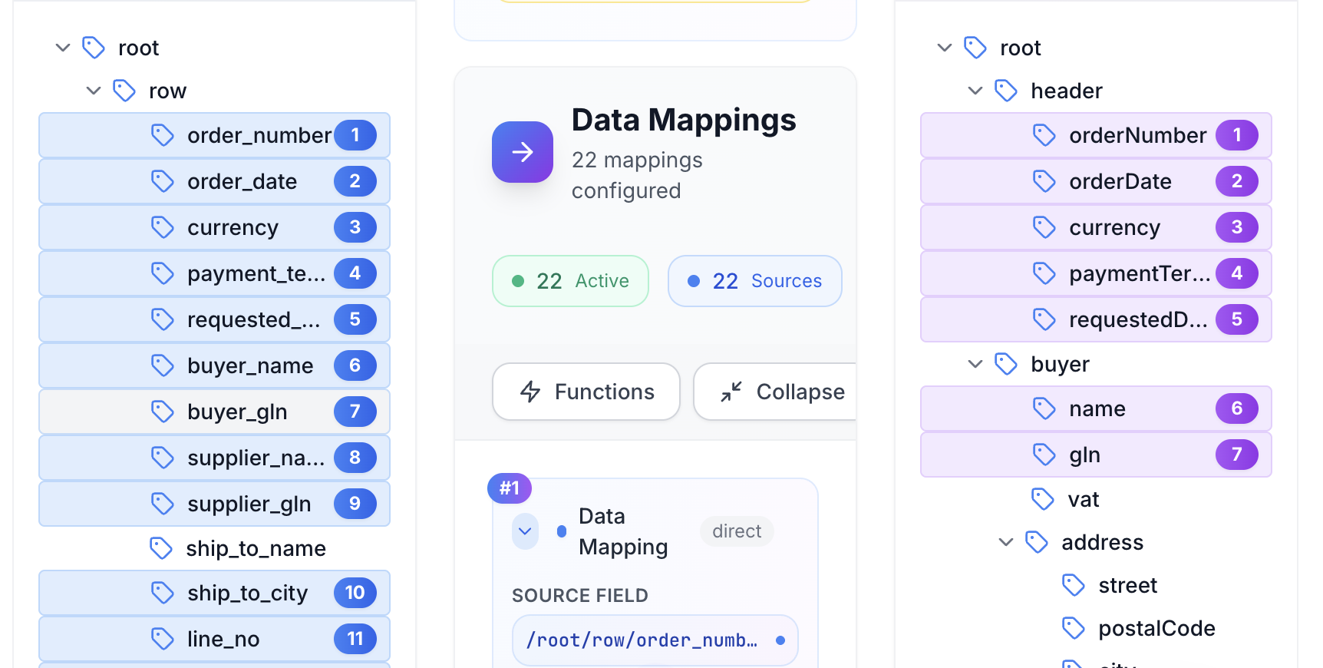Click the number 7 badge on buyer_gln
Screen dimensions: 1323x668
point(355,412)
